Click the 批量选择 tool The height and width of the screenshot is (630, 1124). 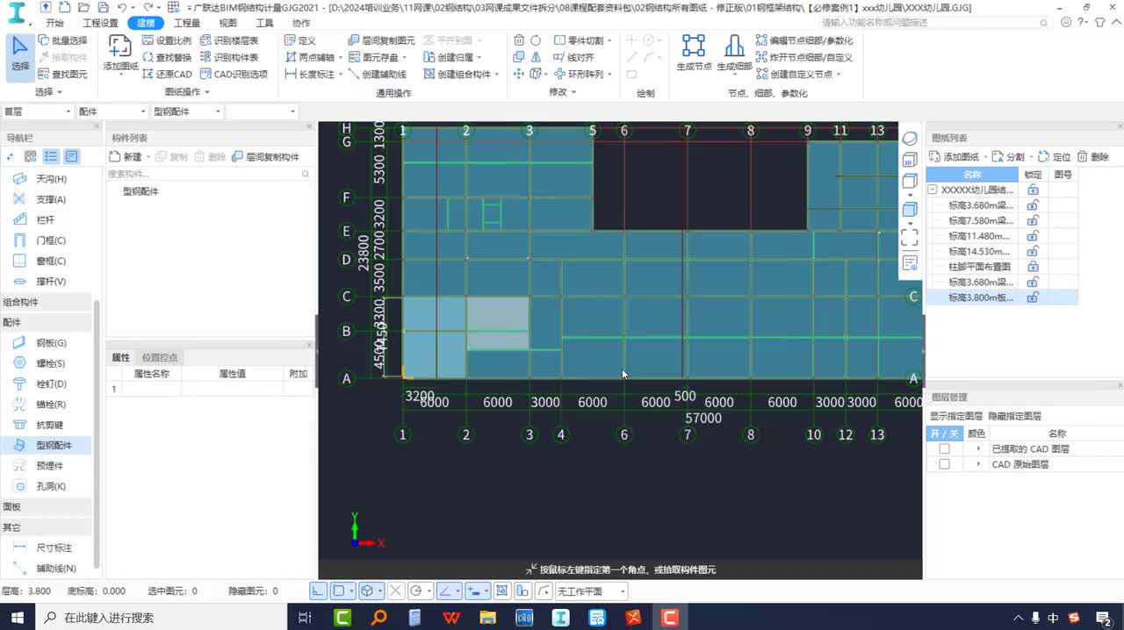[62, 40]
